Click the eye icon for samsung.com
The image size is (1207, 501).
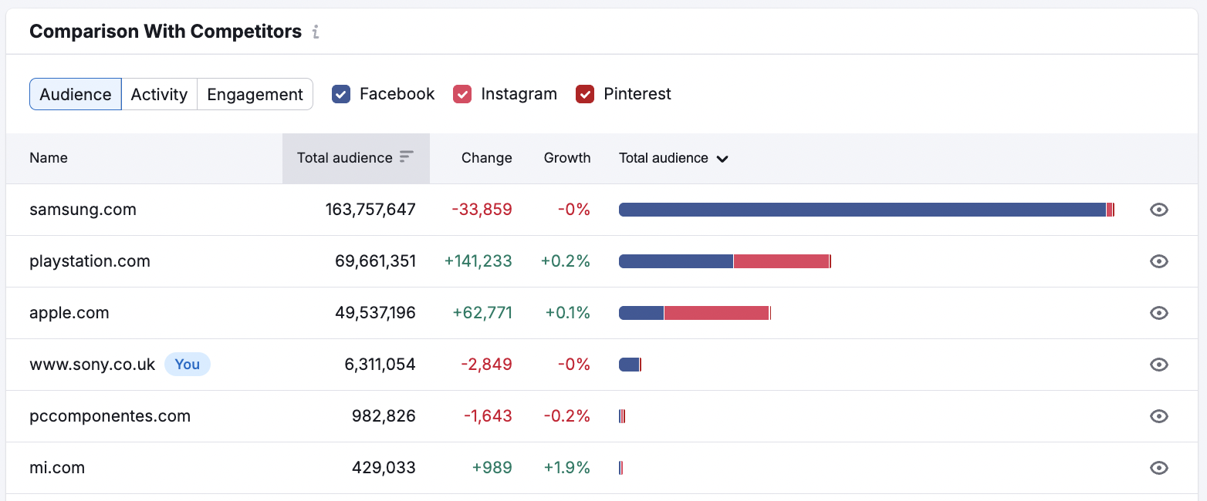tap(1158, 209)
